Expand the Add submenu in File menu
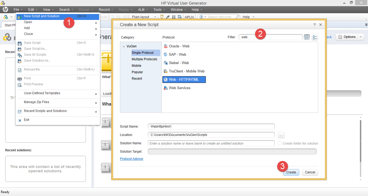The width and height of the screenshot is (368, 196). [58, 28]
